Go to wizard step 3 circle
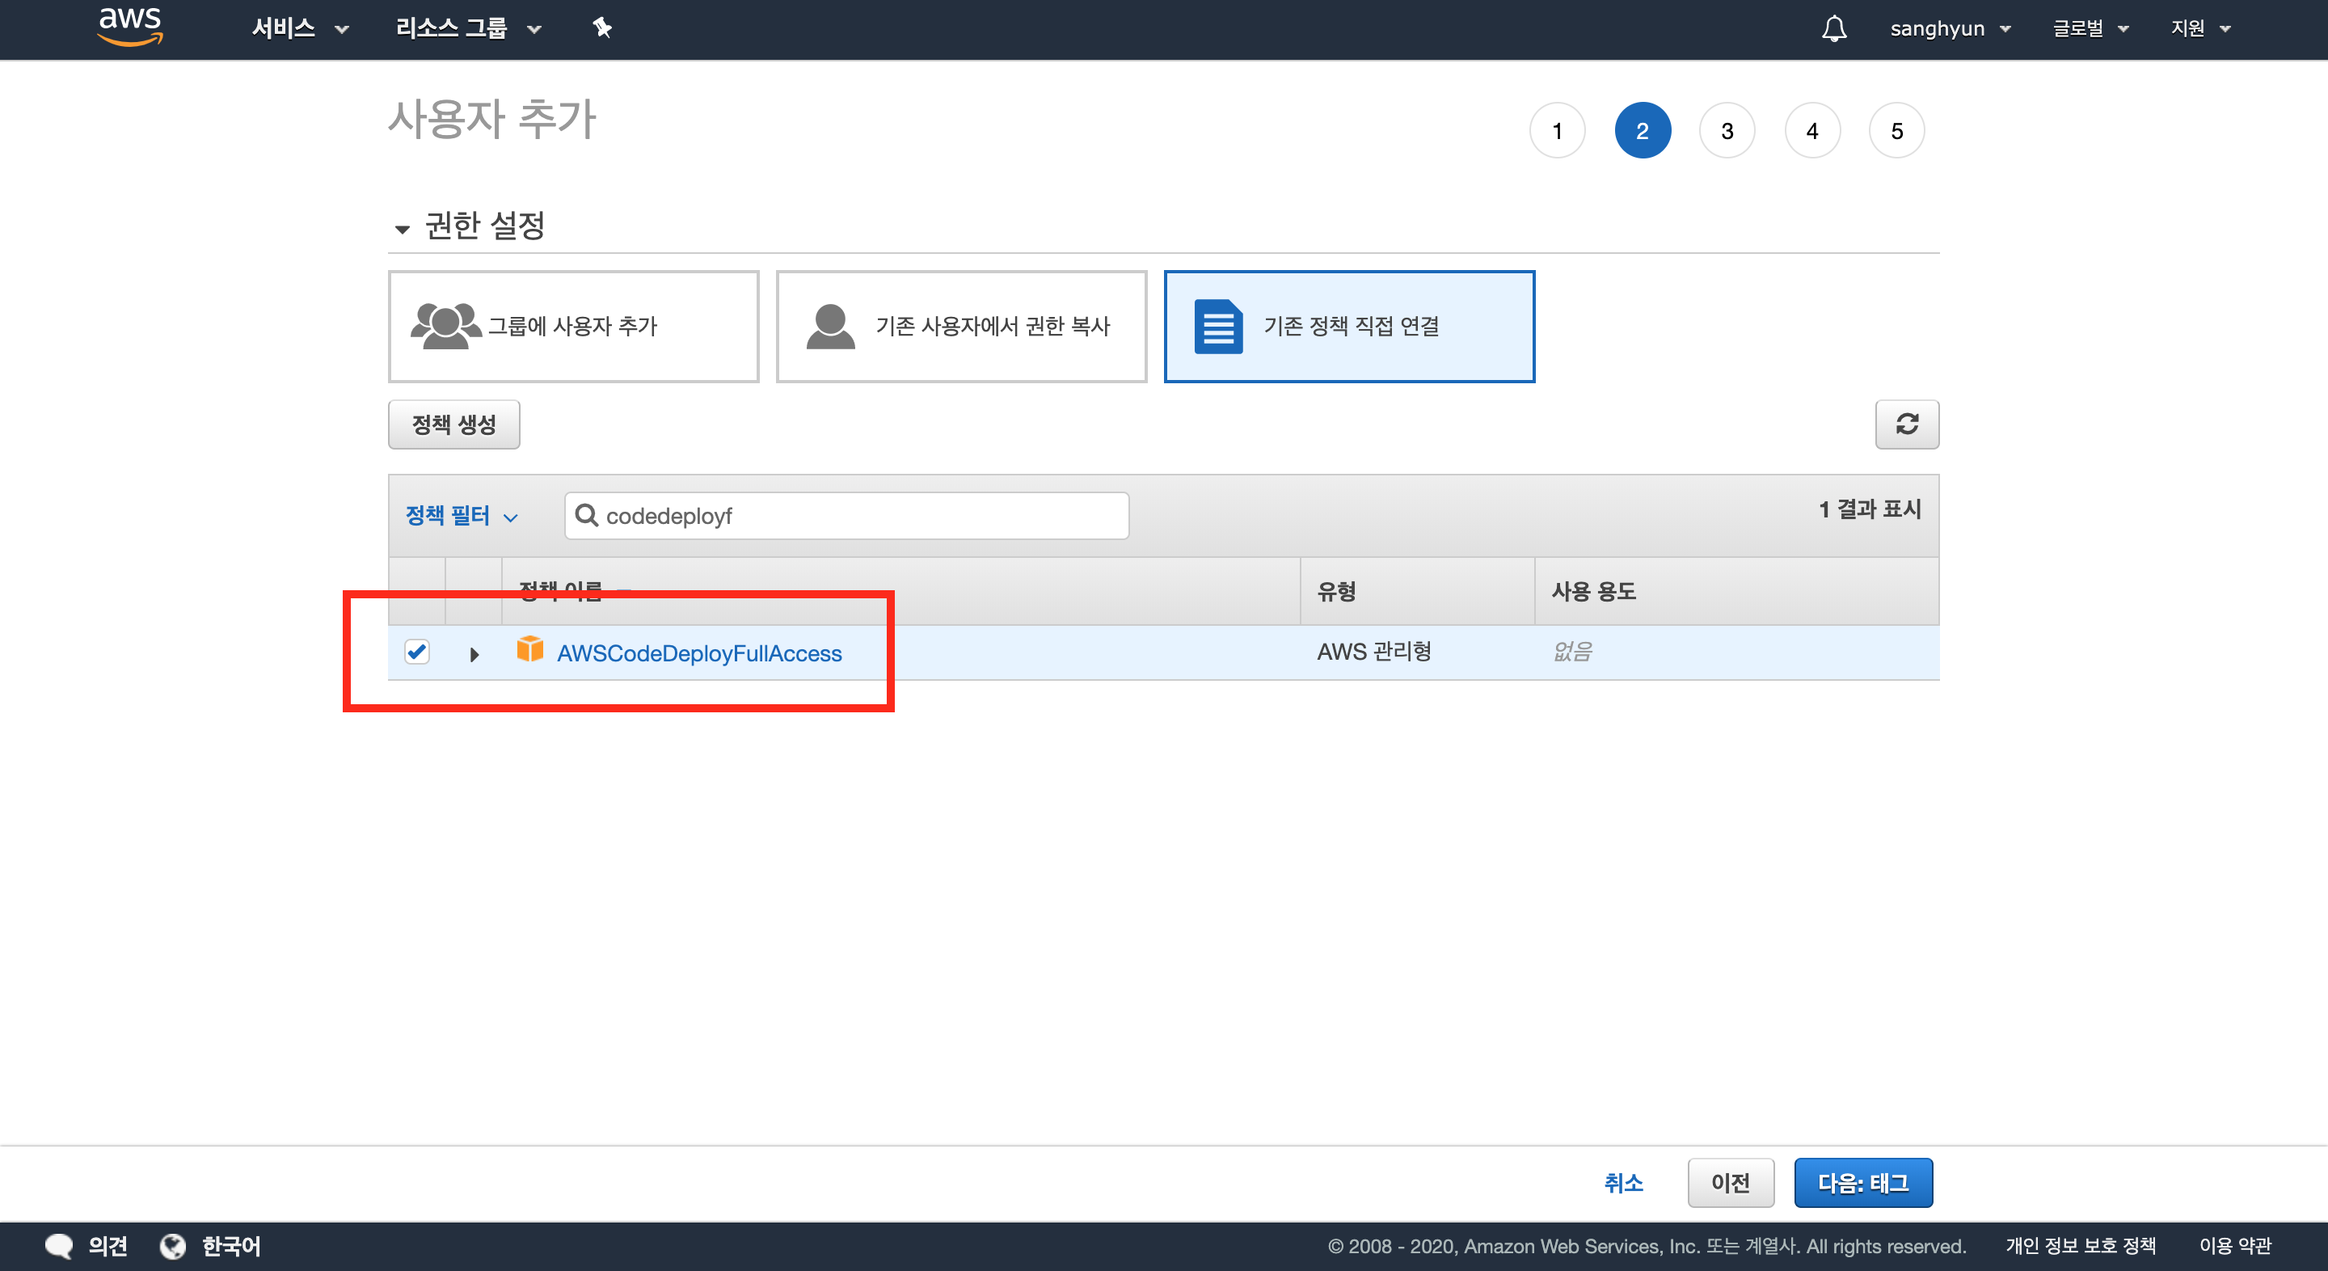 pyautogui.click(x=1726, y=131)
